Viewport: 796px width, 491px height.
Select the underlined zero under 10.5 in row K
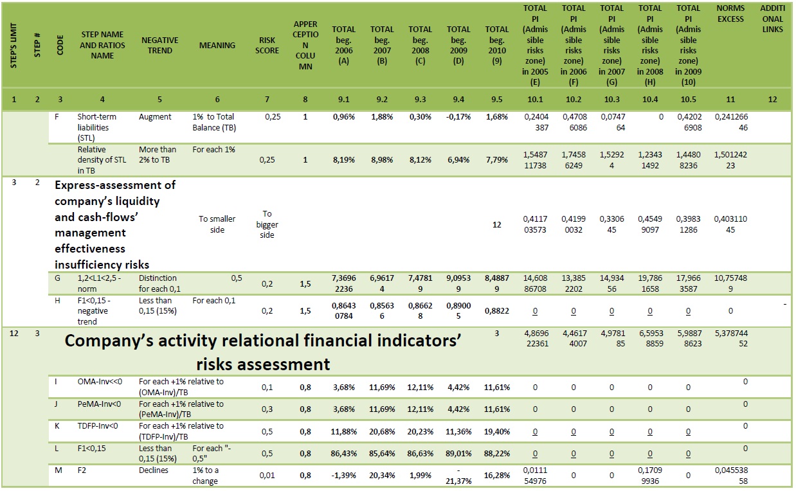[688, 431]
